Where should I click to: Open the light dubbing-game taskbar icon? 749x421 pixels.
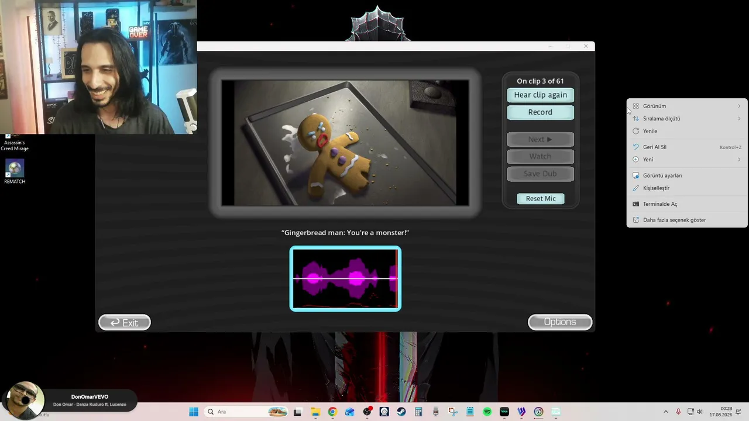click(556, 412)
